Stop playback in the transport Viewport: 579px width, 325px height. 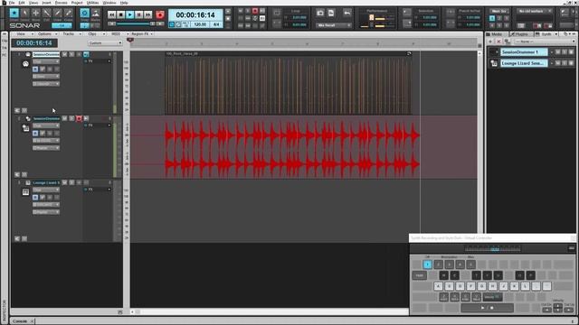click(x=120, y=14)
